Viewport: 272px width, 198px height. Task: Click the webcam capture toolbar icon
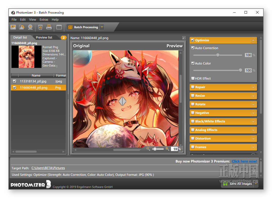pyautogui.click(x=30, y=27)
